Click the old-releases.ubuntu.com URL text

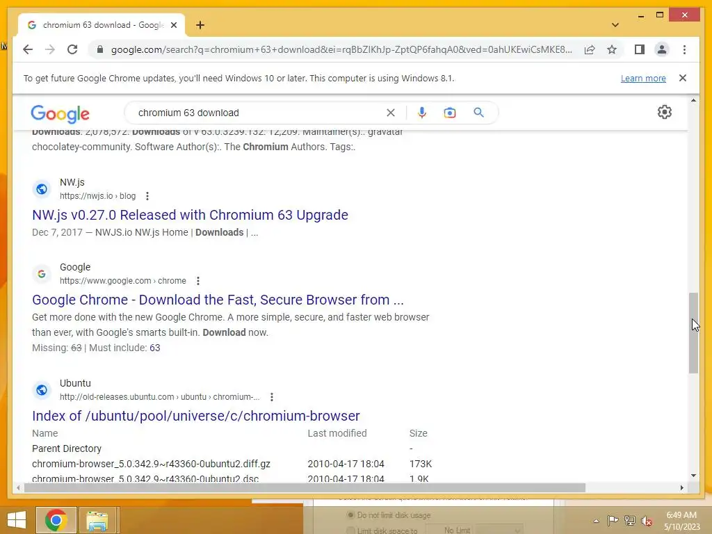159,397
